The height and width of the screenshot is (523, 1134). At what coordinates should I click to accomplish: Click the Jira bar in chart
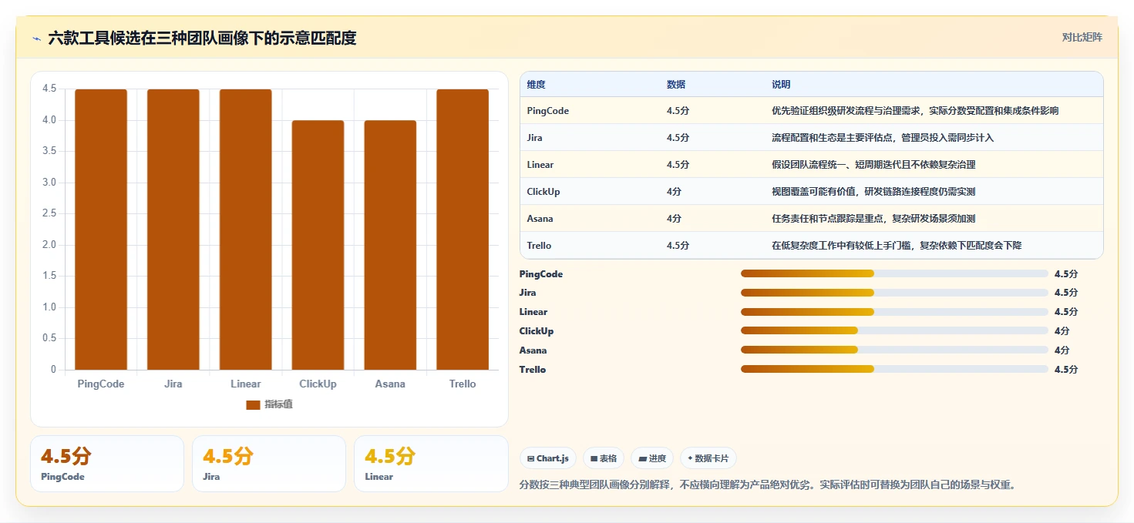173,230
